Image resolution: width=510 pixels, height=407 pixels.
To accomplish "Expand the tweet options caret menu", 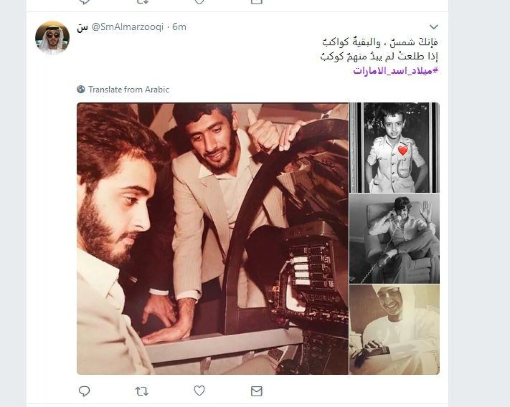I will tap(433, 27).
